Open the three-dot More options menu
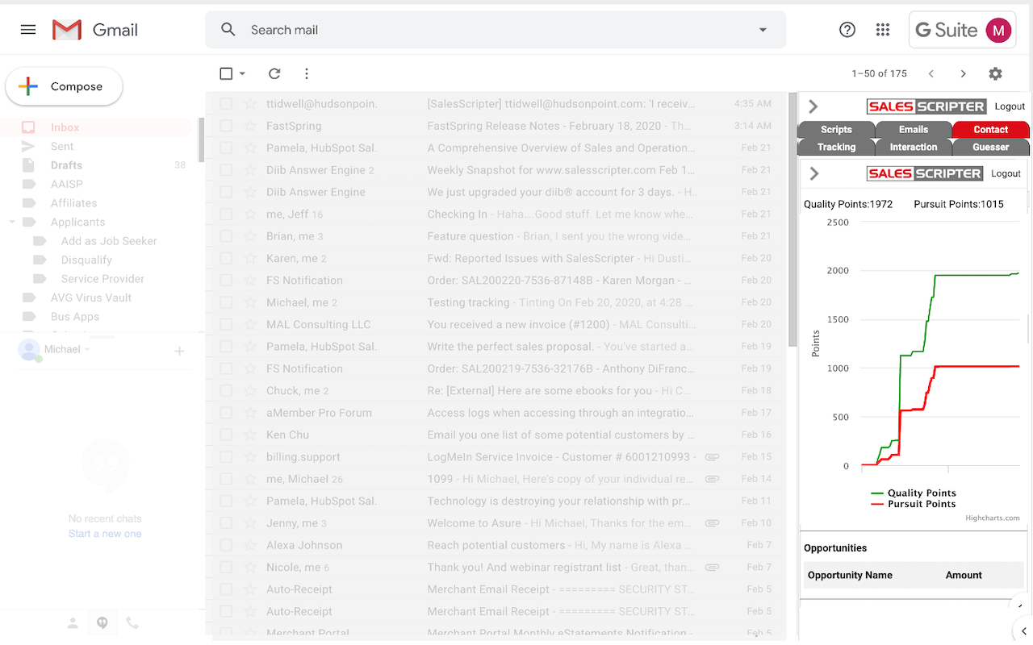Image resolution: width=1033 pixels, height=645 pixels. pyautogui.click(x=307, y=73)
